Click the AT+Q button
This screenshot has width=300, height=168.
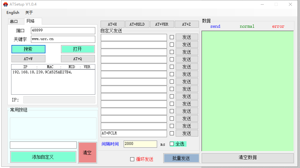tap(78, 59)
